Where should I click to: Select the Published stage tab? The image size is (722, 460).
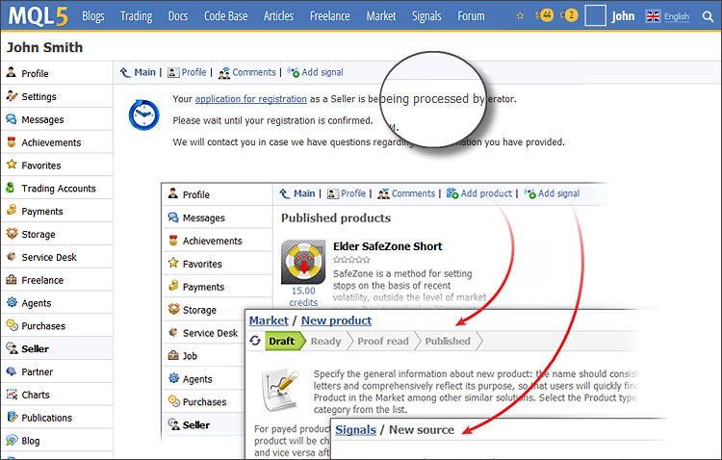pyautogui.click(x=448, y=342)
